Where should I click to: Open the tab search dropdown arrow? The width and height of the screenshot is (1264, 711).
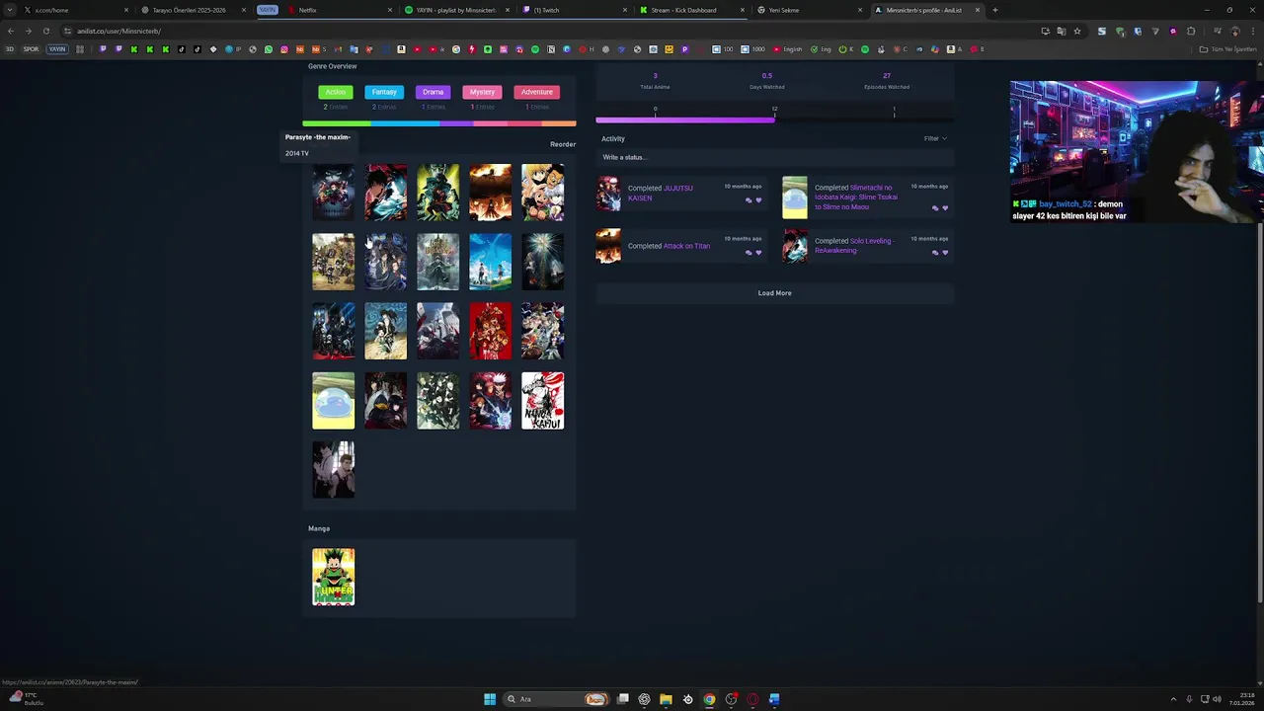[12, 10]
